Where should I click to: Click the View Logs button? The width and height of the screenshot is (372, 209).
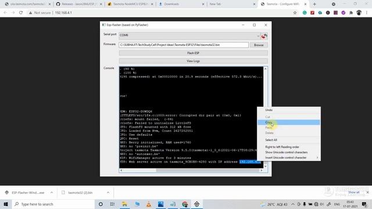[x=193, y=61]
